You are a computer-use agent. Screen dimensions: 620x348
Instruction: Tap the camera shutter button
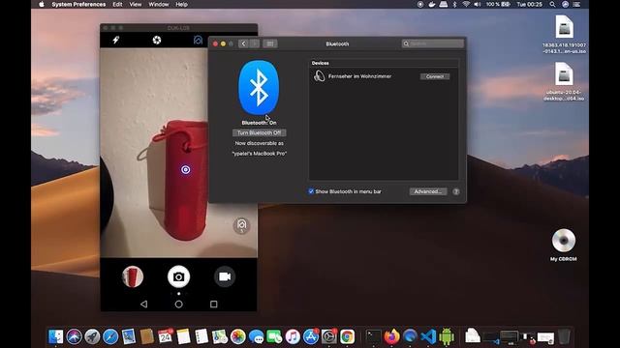coord(178,276)
